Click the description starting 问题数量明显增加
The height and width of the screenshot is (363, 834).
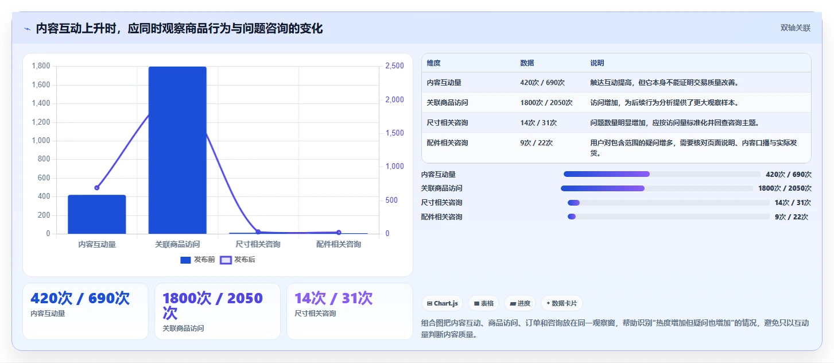674,123
